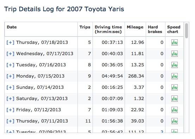Expand trips for Friday 07/12/2013

tap(11, 110)
